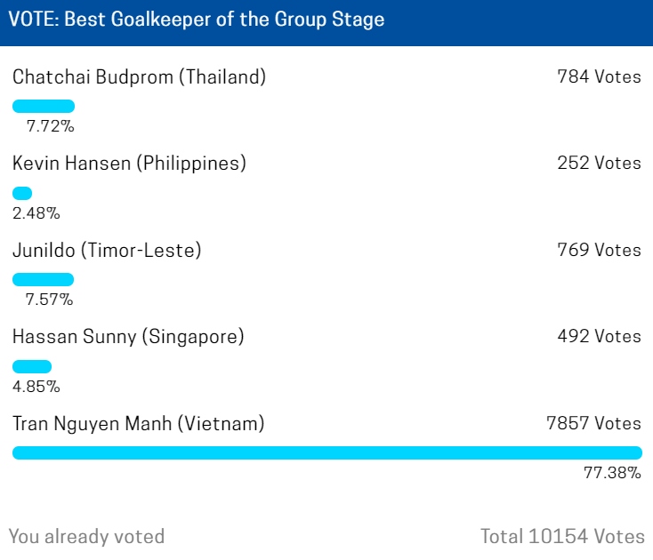The width and height of the screenshot is (653, 560).
Task: Click the 784 Votes count
Action: coord(600,76)
